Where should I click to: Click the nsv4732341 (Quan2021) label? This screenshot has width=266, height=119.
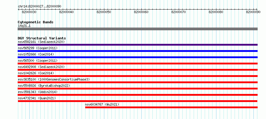pyautogui.click(x=37, y=98)
